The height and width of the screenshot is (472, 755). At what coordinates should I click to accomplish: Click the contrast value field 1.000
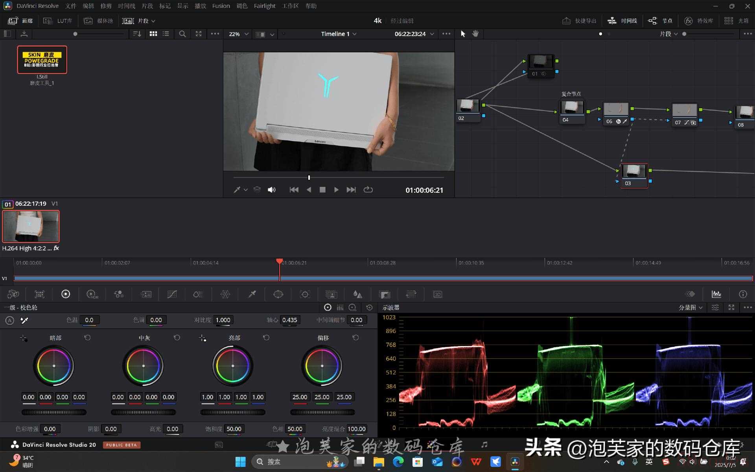click(x=223, y=320)
